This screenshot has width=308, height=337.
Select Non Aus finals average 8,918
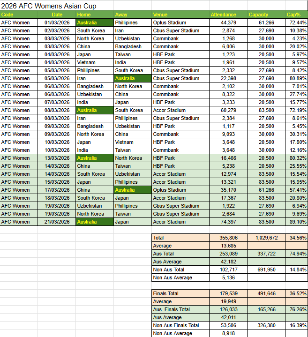(228, 333)
